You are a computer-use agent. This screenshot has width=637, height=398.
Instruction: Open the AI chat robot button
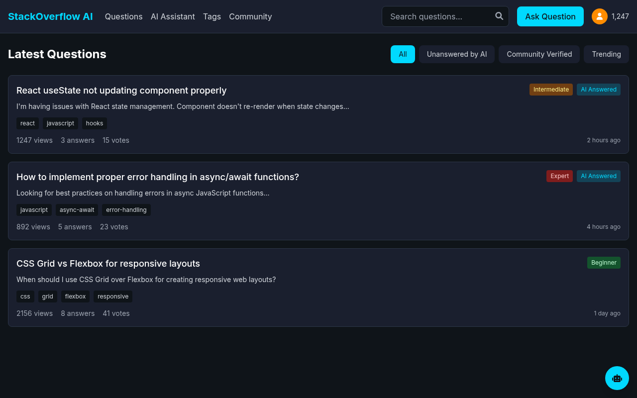click(617, 378)
